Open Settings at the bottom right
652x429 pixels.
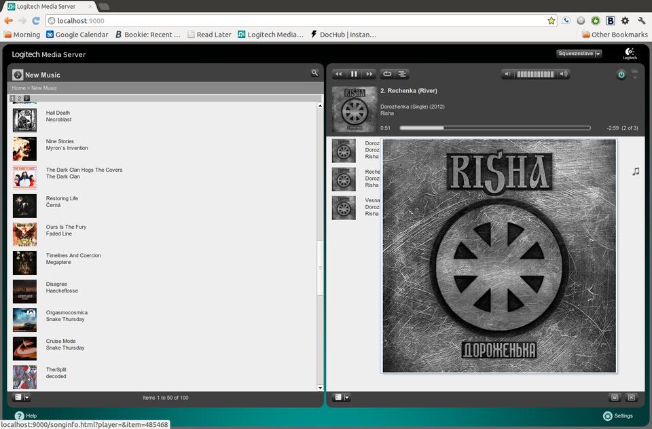point(618,415)
